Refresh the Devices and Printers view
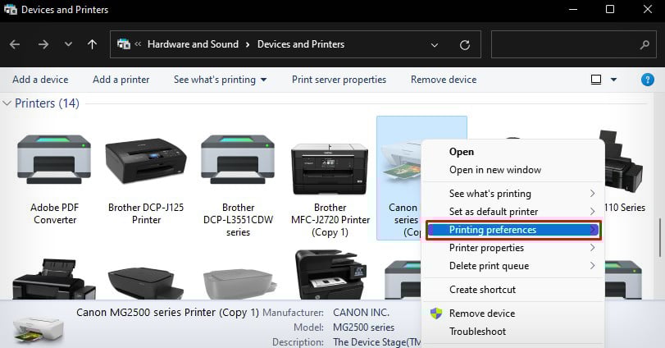 point(465,44)
